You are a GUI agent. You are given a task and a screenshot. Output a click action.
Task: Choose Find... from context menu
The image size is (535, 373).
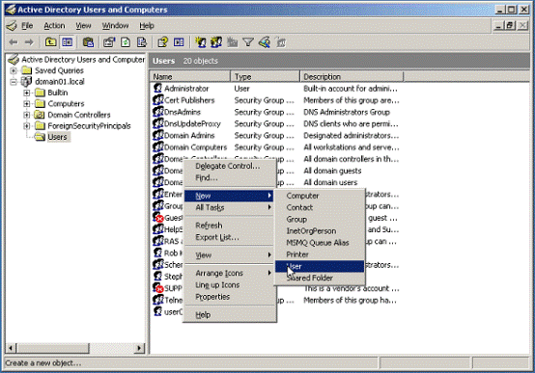(230, 177)
